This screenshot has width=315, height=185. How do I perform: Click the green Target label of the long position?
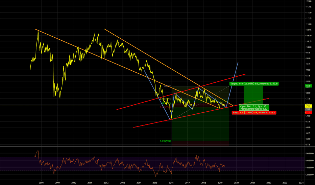pyautogui.click(x=254, y=84)
